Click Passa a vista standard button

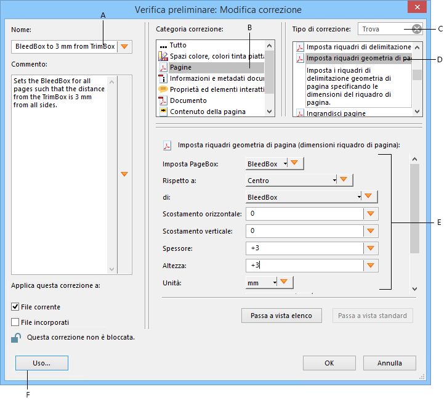tap(372, 316)
